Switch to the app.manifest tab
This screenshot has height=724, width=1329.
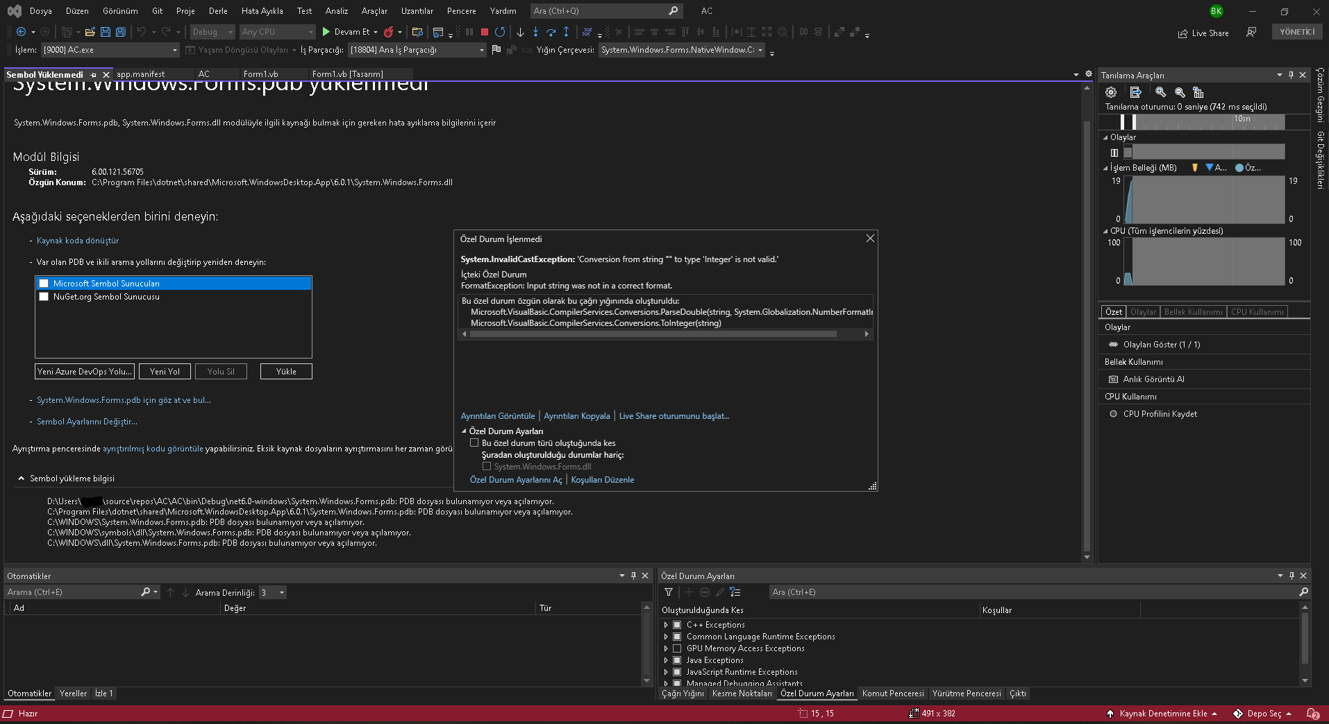click(x=141, y=74)
